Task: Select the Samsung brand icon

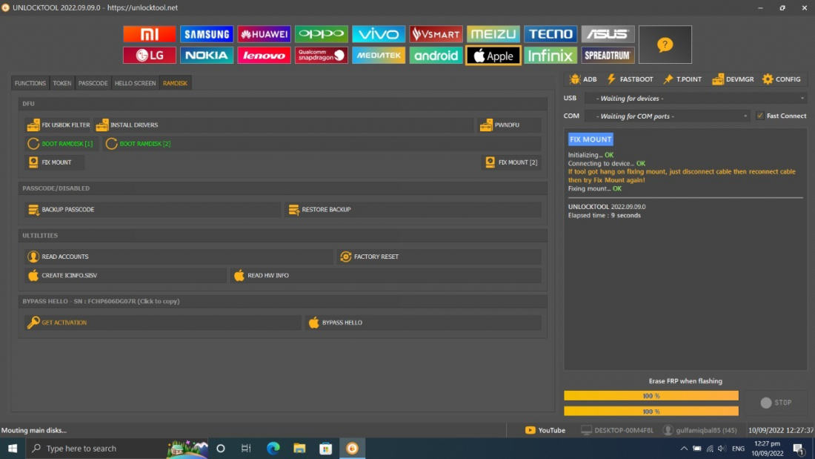Action: point(207,34)
